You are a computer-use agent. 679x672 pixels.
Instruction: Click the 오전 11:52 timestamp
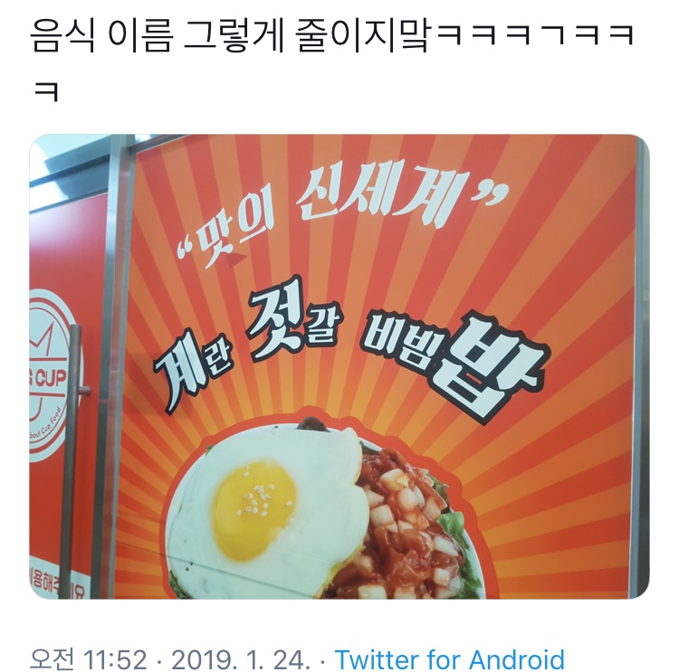click(89, 659)
